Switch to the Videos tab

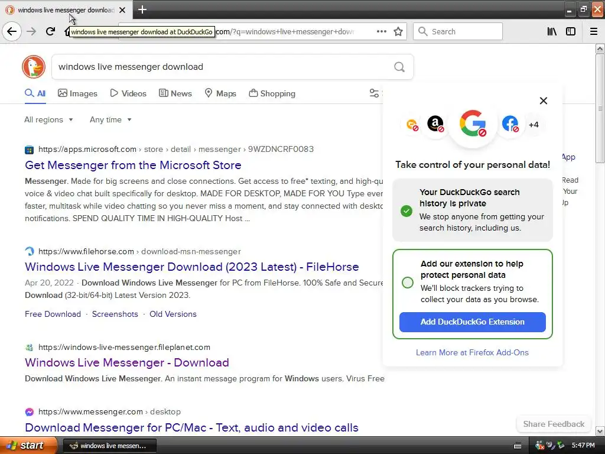point(128,93)
